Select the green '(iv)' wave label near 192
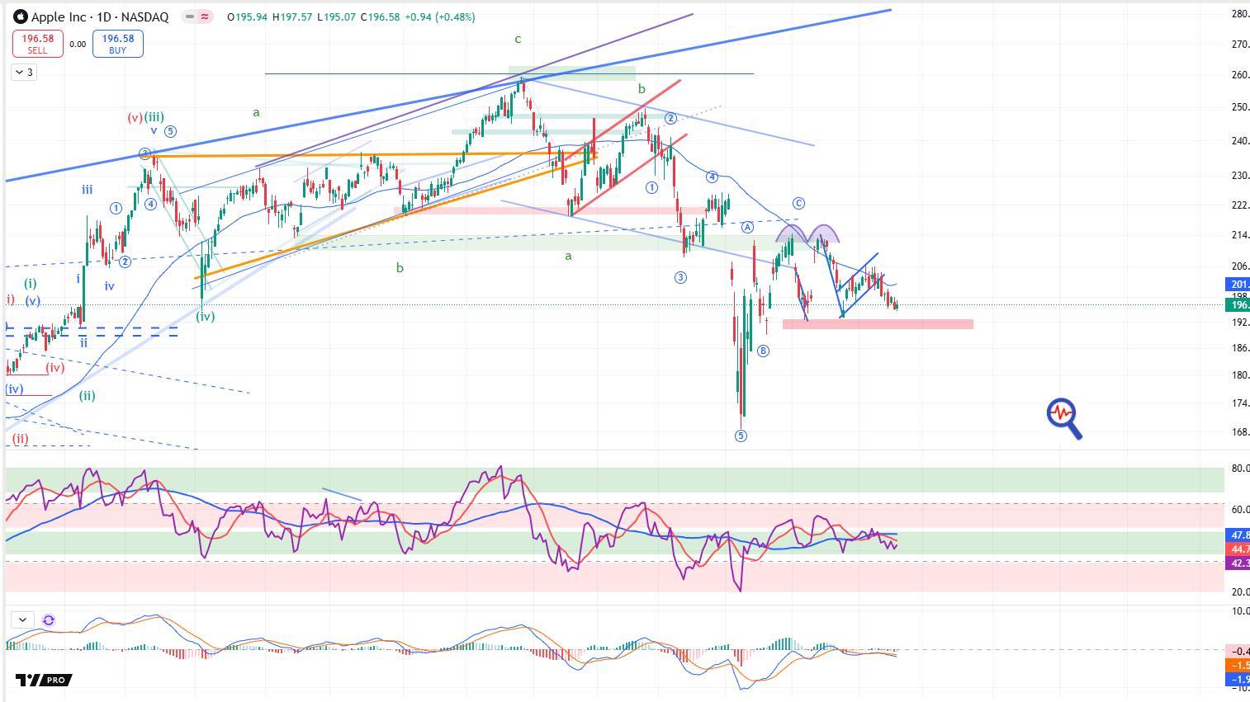 206,316
